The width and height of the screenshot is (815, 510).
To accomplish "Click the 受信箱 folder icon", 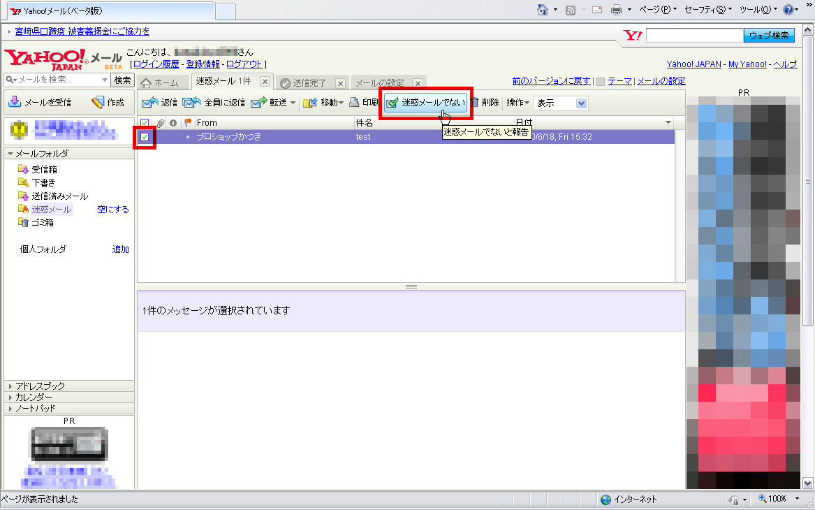I will coord(23,169).
